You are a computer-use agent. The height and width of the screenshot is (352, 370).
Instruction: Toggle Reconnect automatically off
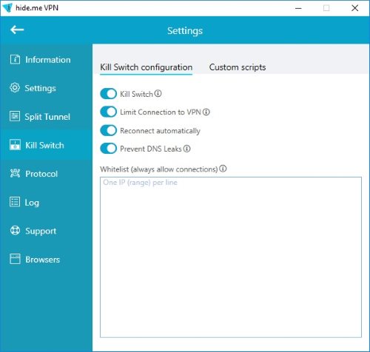coord(108,130)
